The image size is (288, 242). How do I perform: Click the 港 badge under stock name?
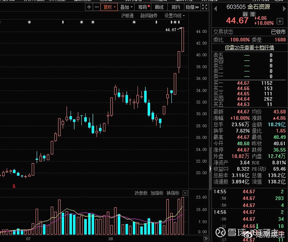(x=252, y=14)
